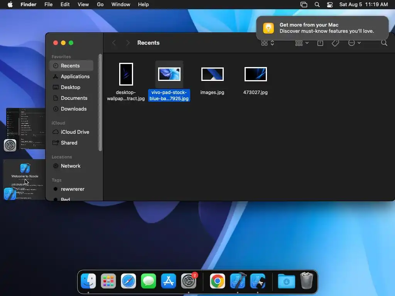Go back with the Finder back arrow
395x296 pixels.
114,43
